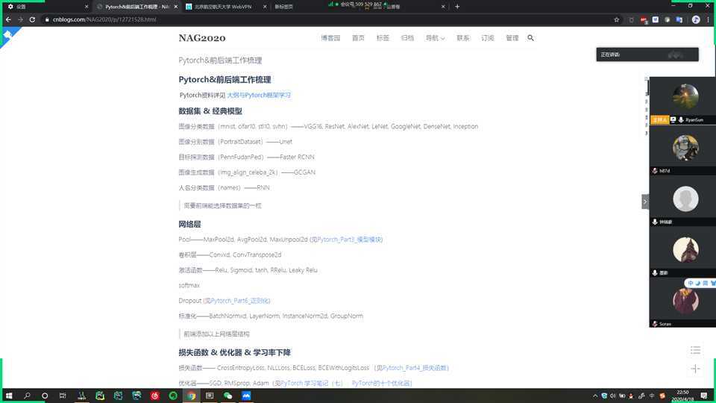Open the PyTorch 学习笔记（七） link
716x403 pixels.
[x=312, y=383]
